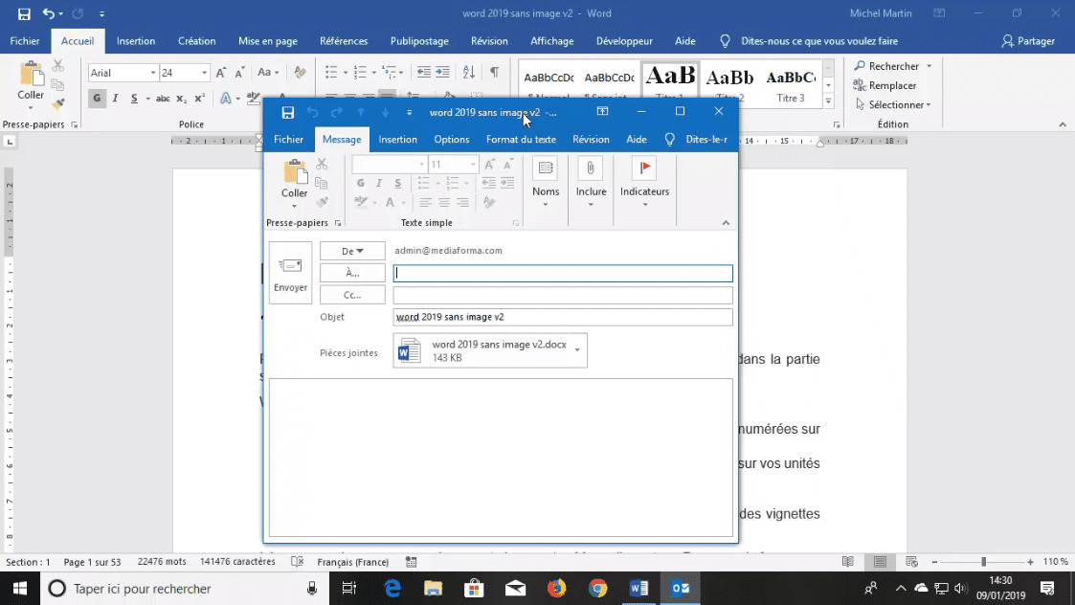This screenshot has width=1075, height=605.
Task: Open the address book icon under Noms
Action: pyautogui.click(x=544, y=168)
